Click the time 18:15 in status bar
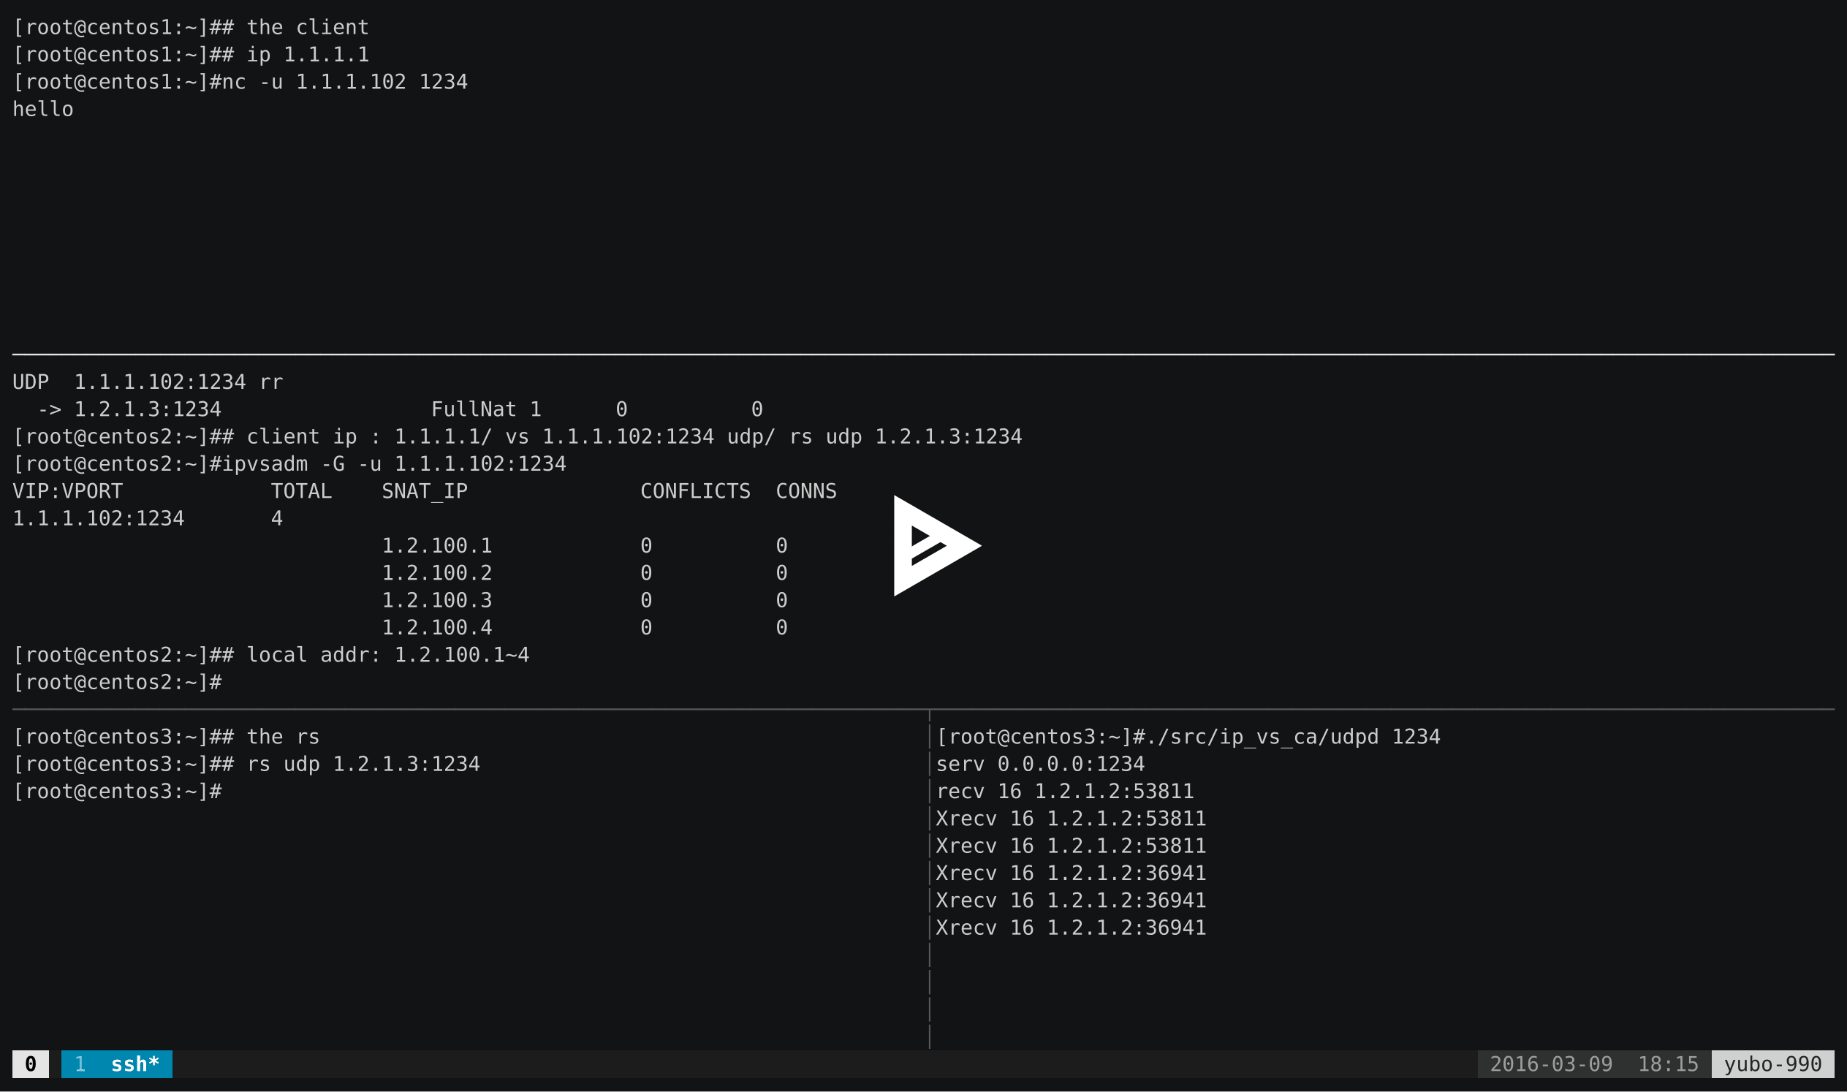This screenshot has width=1847, height=1092. point(1668,1064)
